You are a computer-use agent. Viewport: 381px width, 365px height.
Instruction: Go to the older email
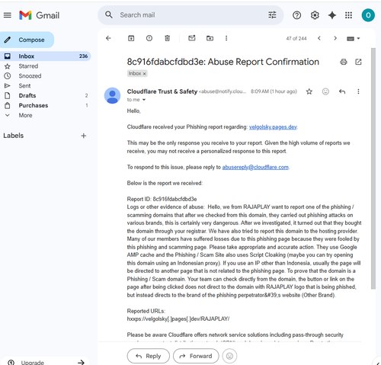(x=335, y=38)
